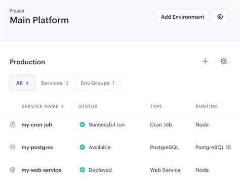Switch to the Env Groups tab
Viewport: 240px width, 185px height.
[98, 83]
